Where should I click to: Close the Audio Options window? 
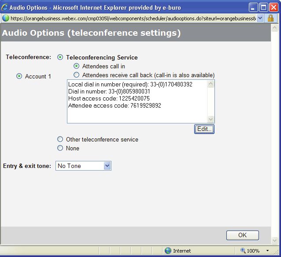pyautogui.click(x=274, y=7)
